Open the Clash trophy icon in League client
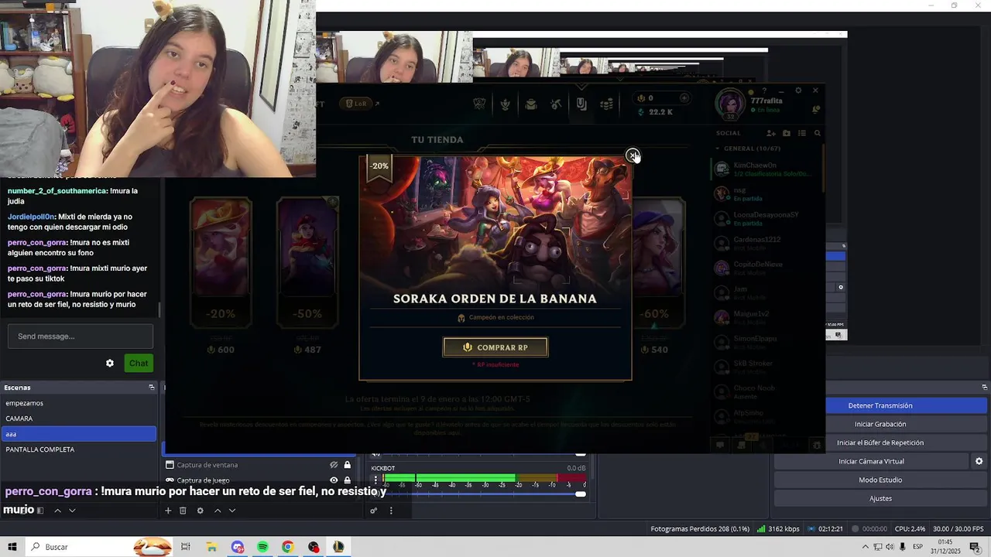The image size is (991, 557). [480, 104]
